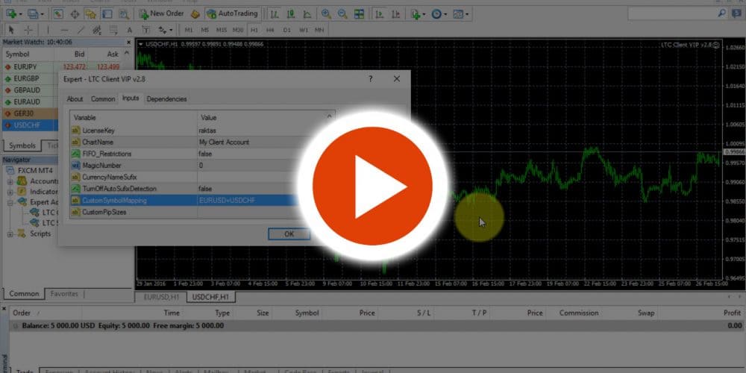Open dropdown arrow beside Periods clock
746x373 pixels.
coord(446,14)
